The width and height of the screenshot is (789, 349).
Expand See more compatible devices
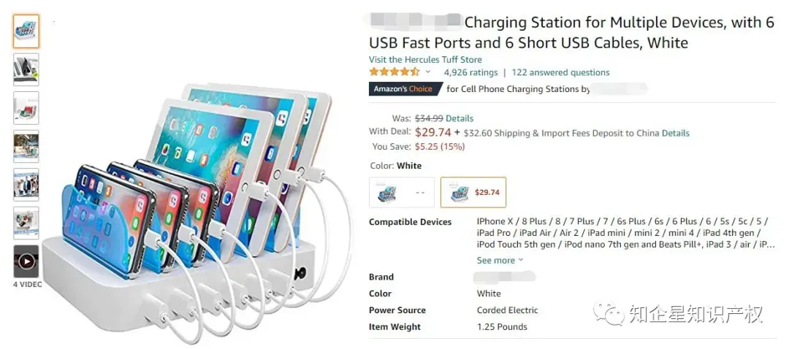tap(500, 261)
